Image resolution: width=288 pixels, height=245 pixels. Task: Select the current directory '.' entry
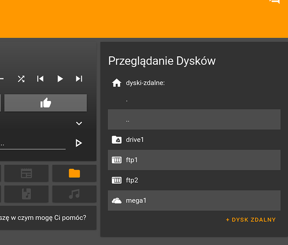click(194, 99)
